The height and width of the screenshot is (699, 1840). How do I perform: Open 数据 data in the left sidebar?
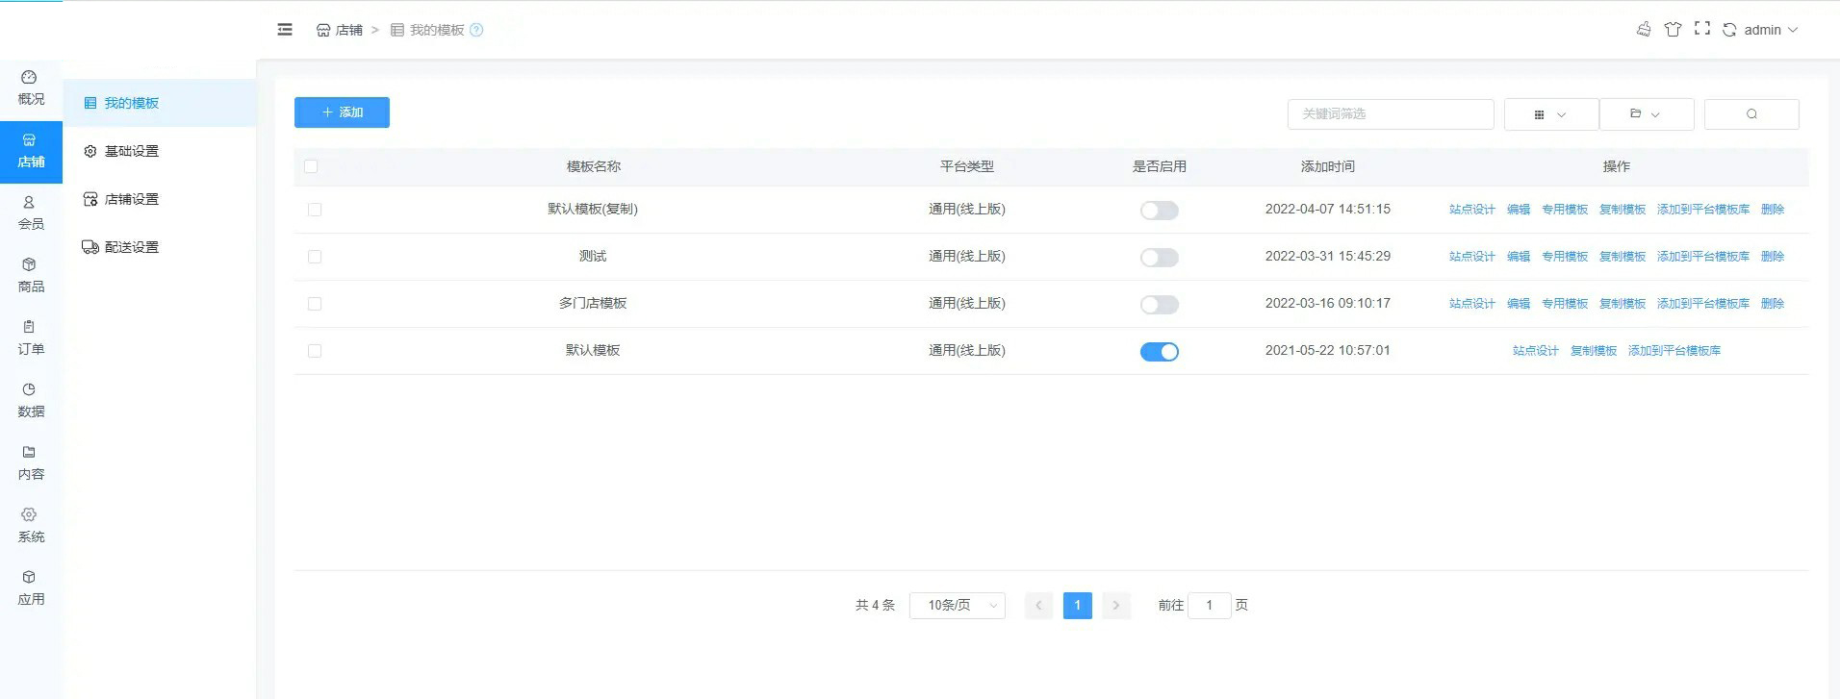point(31,401)
